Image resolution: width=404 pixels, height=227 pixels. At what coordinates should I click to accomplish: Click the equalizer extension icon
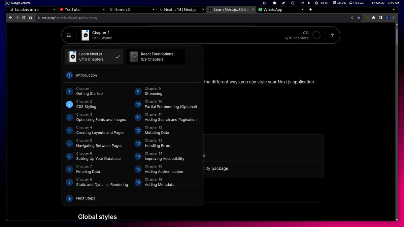click(x=367, y=17)
